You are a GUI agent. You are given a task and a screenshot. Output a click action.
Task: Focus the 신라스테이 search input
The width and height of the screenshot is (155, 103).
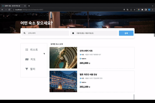pos(45,33)
